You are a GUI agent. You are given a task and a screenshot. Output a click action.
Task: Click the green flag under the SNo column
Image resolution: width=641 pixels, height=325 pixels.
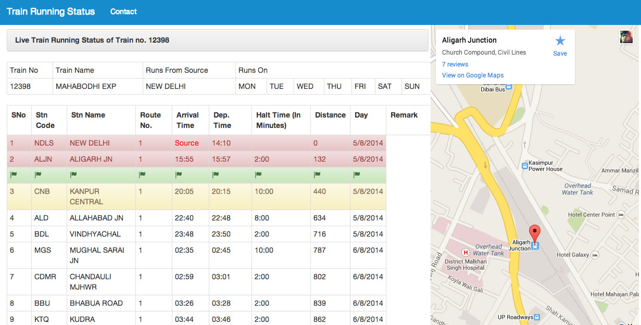(13, 175)
